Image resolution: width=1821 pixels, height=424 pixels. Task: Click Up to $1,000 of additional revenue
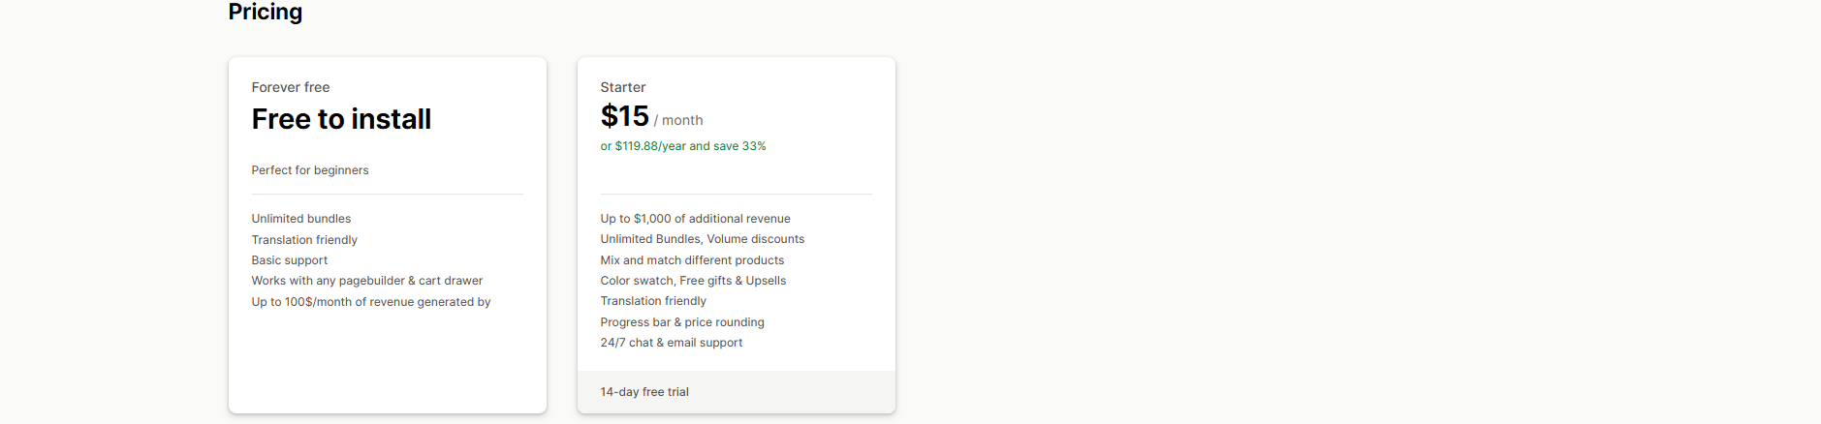coord(695,219)
